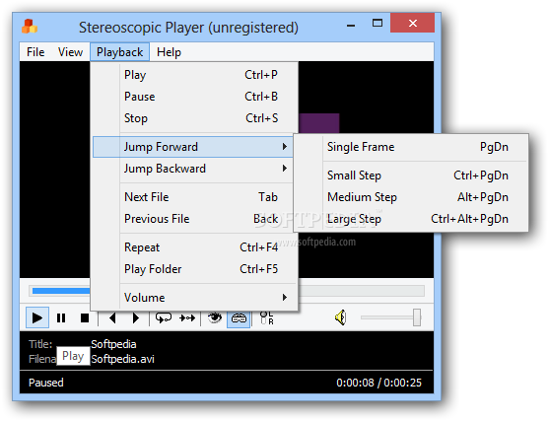Click the Softpedia title value

coord(113,344)
